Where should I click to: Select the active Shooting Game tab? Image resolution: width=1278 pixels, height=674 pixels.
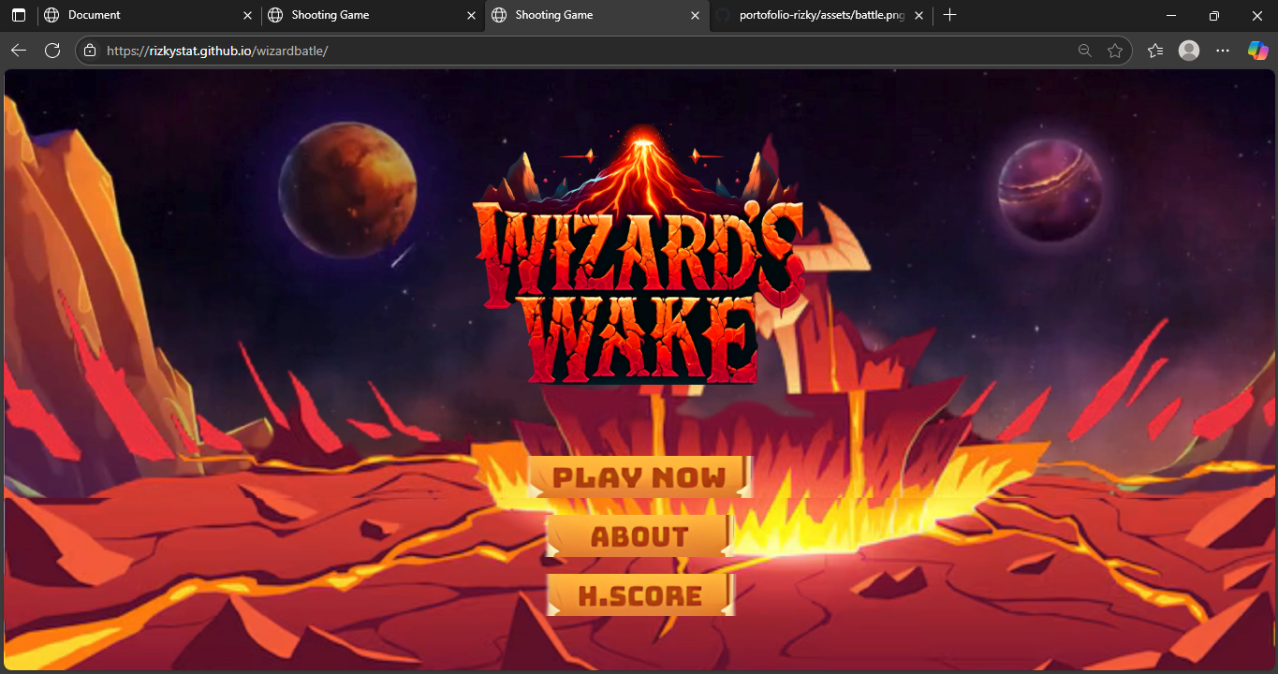pyautogui.click(x=596, y=15)
